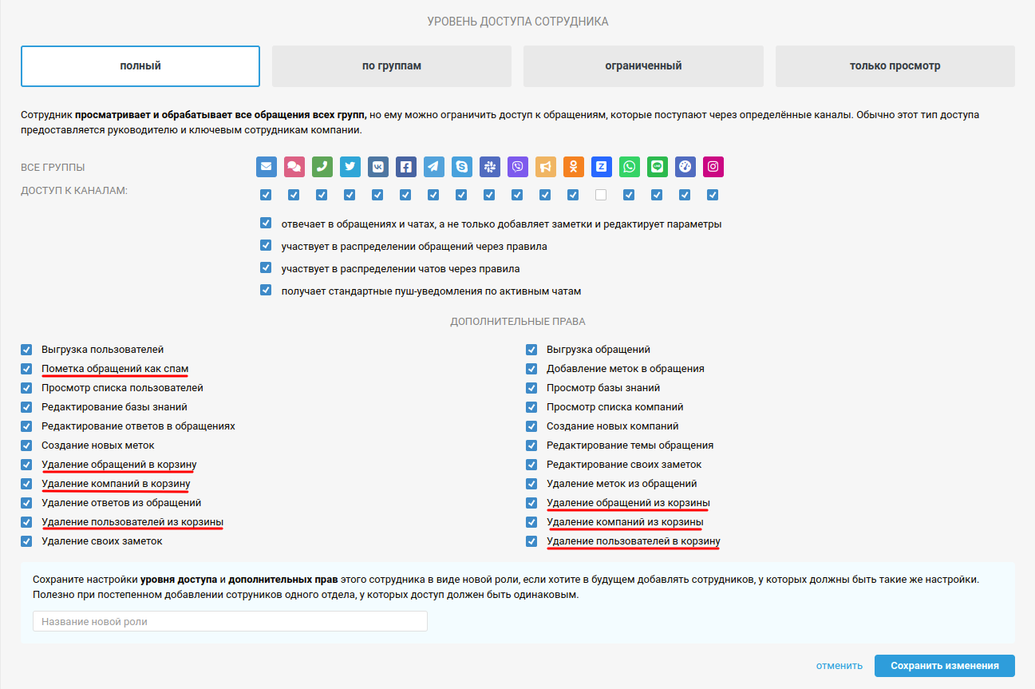Click the Skype channel icon
The height and width of the screenshot is (689, 1035).
tap(462, 167)
